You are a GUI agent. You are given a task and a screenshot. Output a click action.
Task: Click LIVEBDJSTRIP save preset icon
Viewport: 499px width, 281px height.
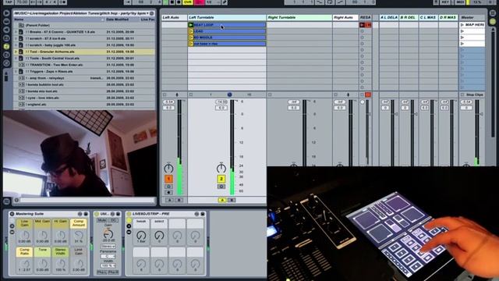pos(203,214)
